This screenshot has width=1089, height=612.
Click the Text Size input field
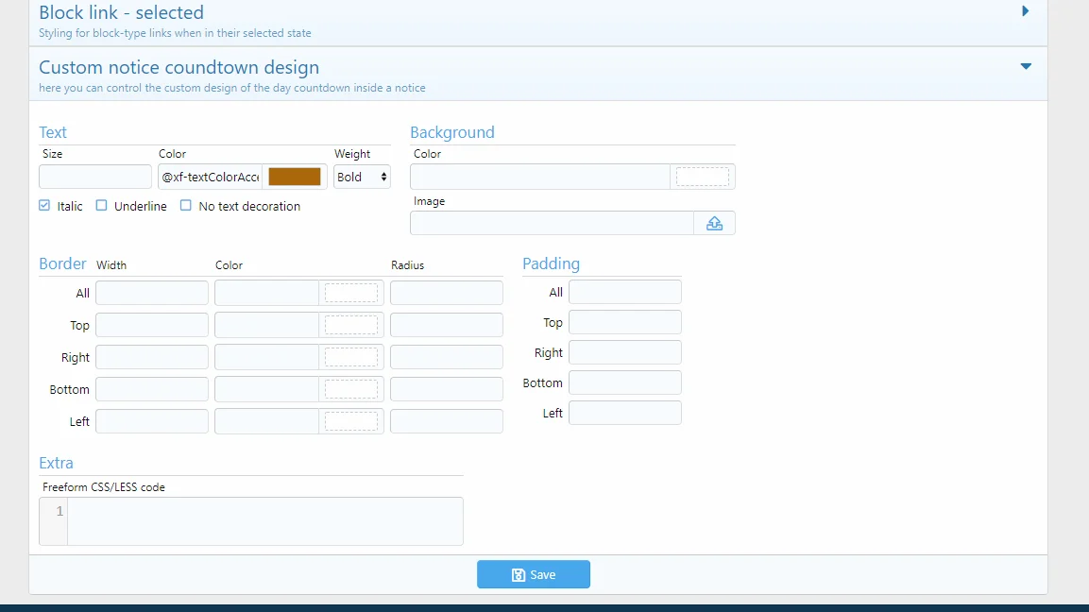point(94,177)
